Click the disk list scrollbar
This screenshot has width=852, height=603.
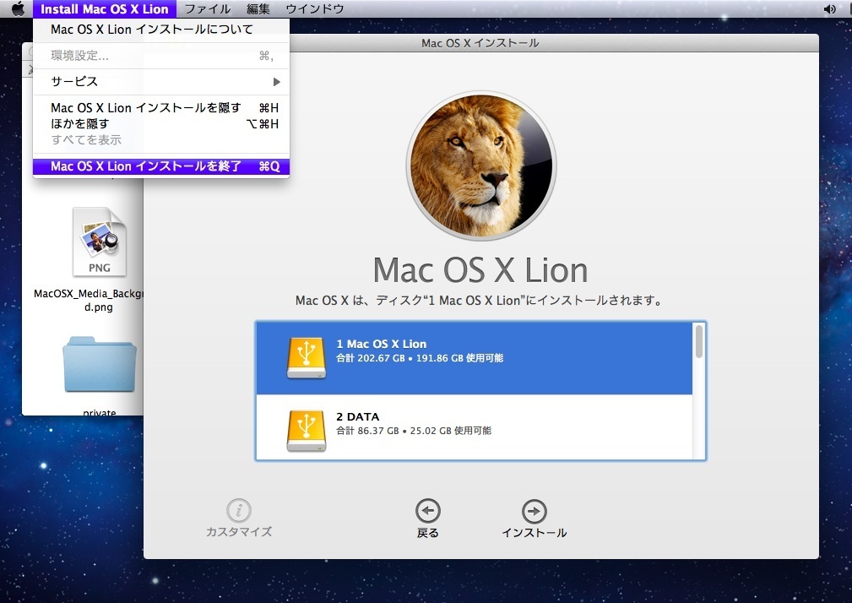point(698,342)
